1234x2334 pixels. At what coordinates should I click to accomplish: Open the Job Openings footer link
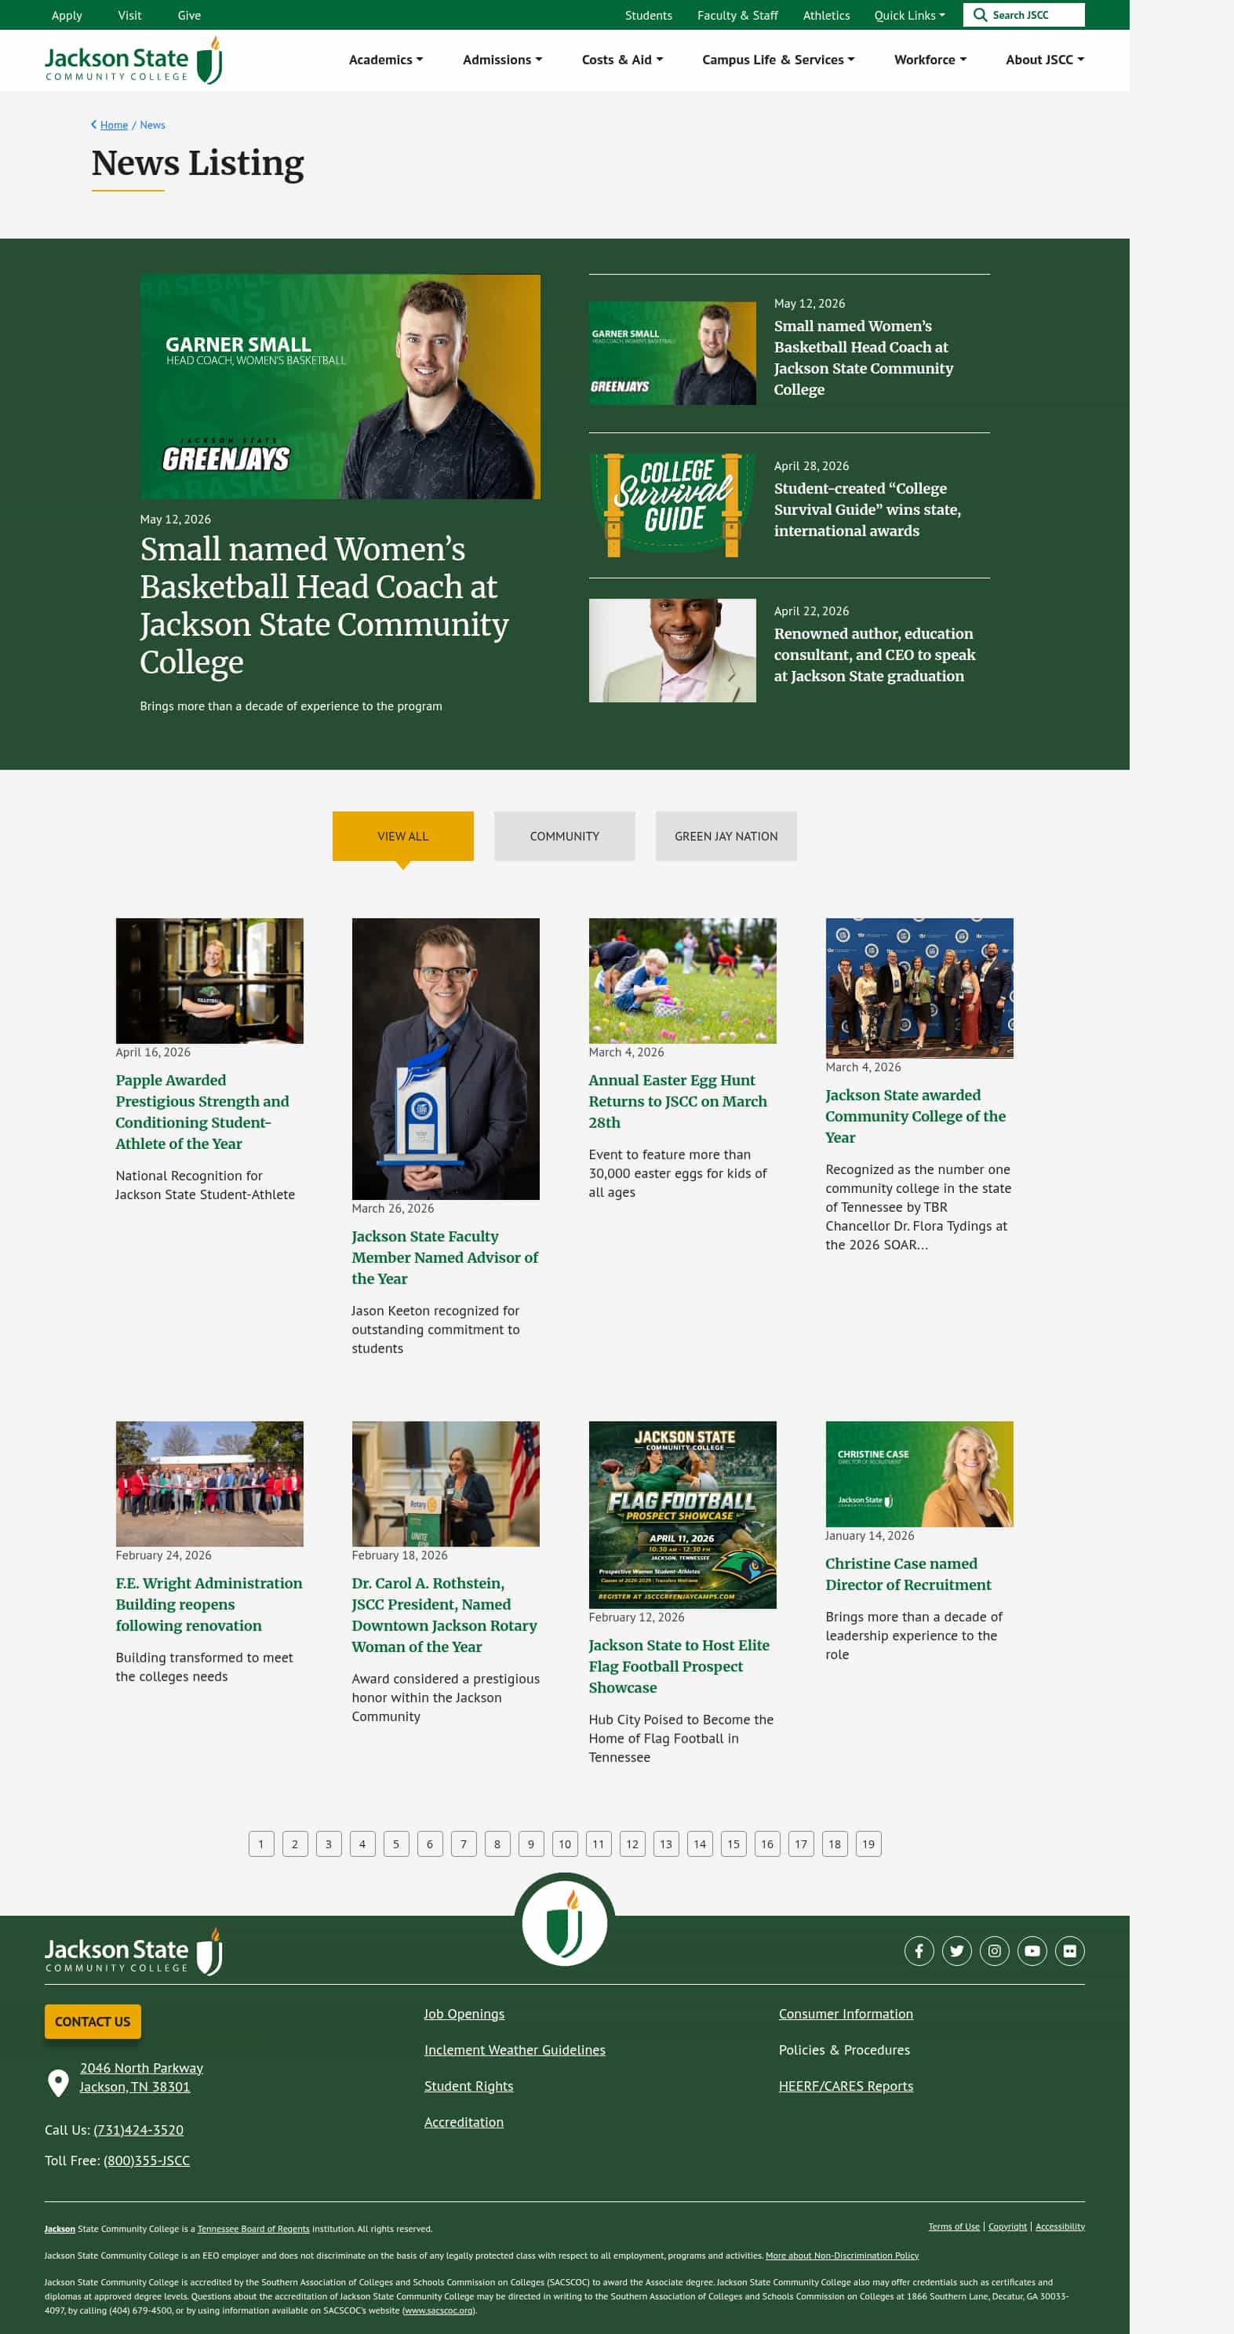tap(464, 2013)
